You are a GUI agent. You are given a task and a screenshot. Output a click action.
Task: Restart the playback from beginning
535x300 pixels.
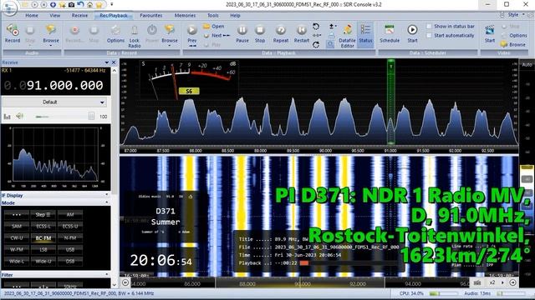[302, 33]
